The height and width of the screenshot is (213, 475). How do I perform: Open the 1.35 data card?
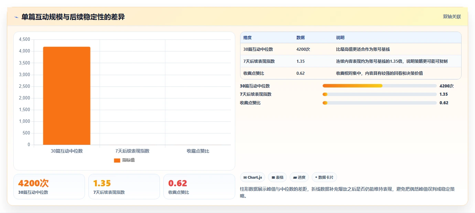coord(124,187)
